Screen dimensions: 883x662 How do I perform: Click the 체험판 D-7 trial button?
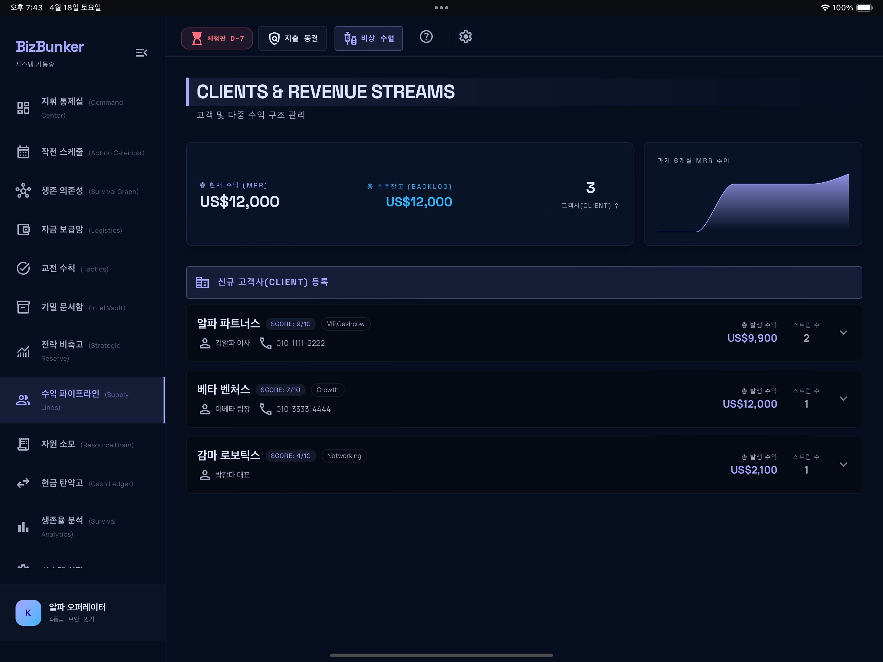pyautogui.click(x=217, y=38)
